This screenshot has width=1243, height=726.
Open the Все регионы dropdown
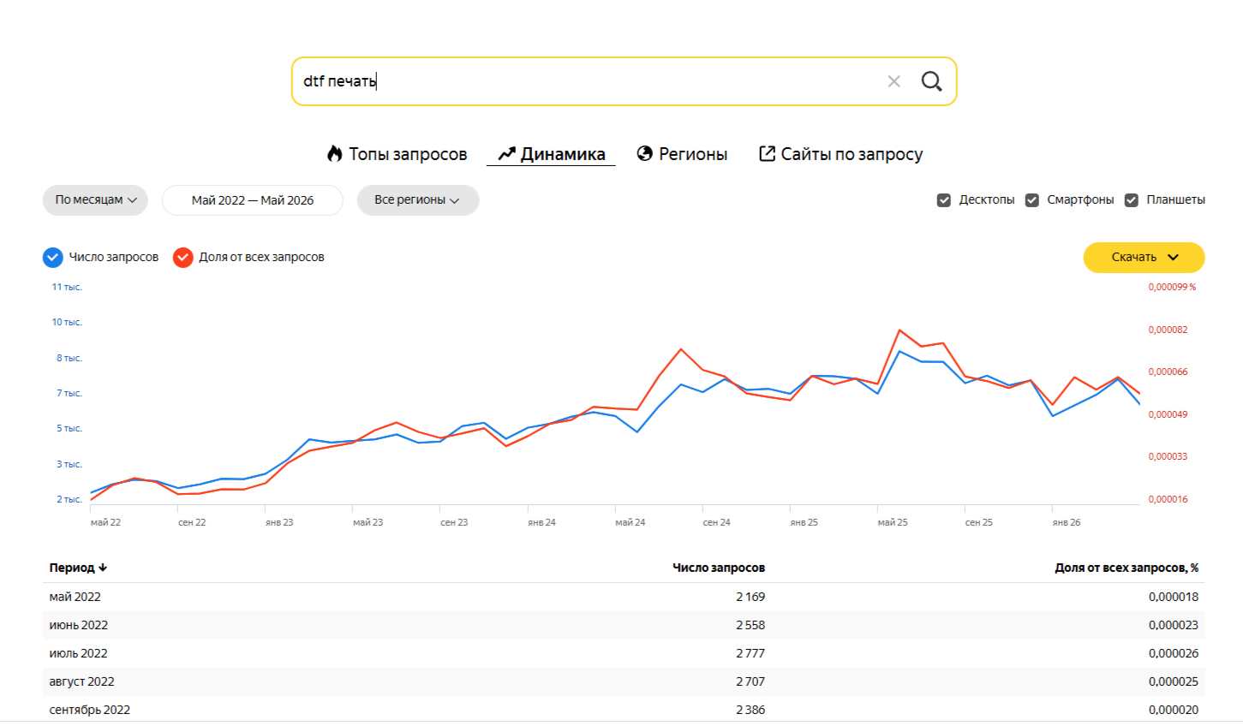(418, 200)
